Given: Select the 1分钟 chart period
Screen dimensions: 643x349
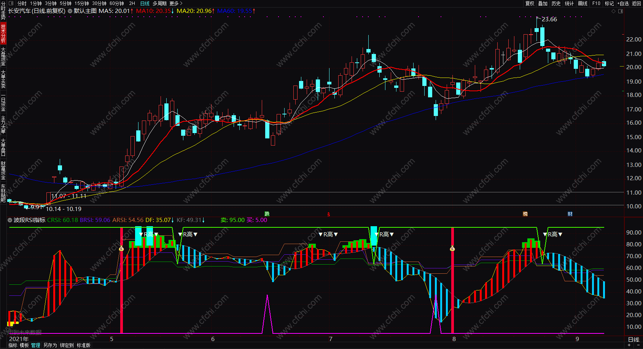Looking at the screenshot, I should (36, 3).
